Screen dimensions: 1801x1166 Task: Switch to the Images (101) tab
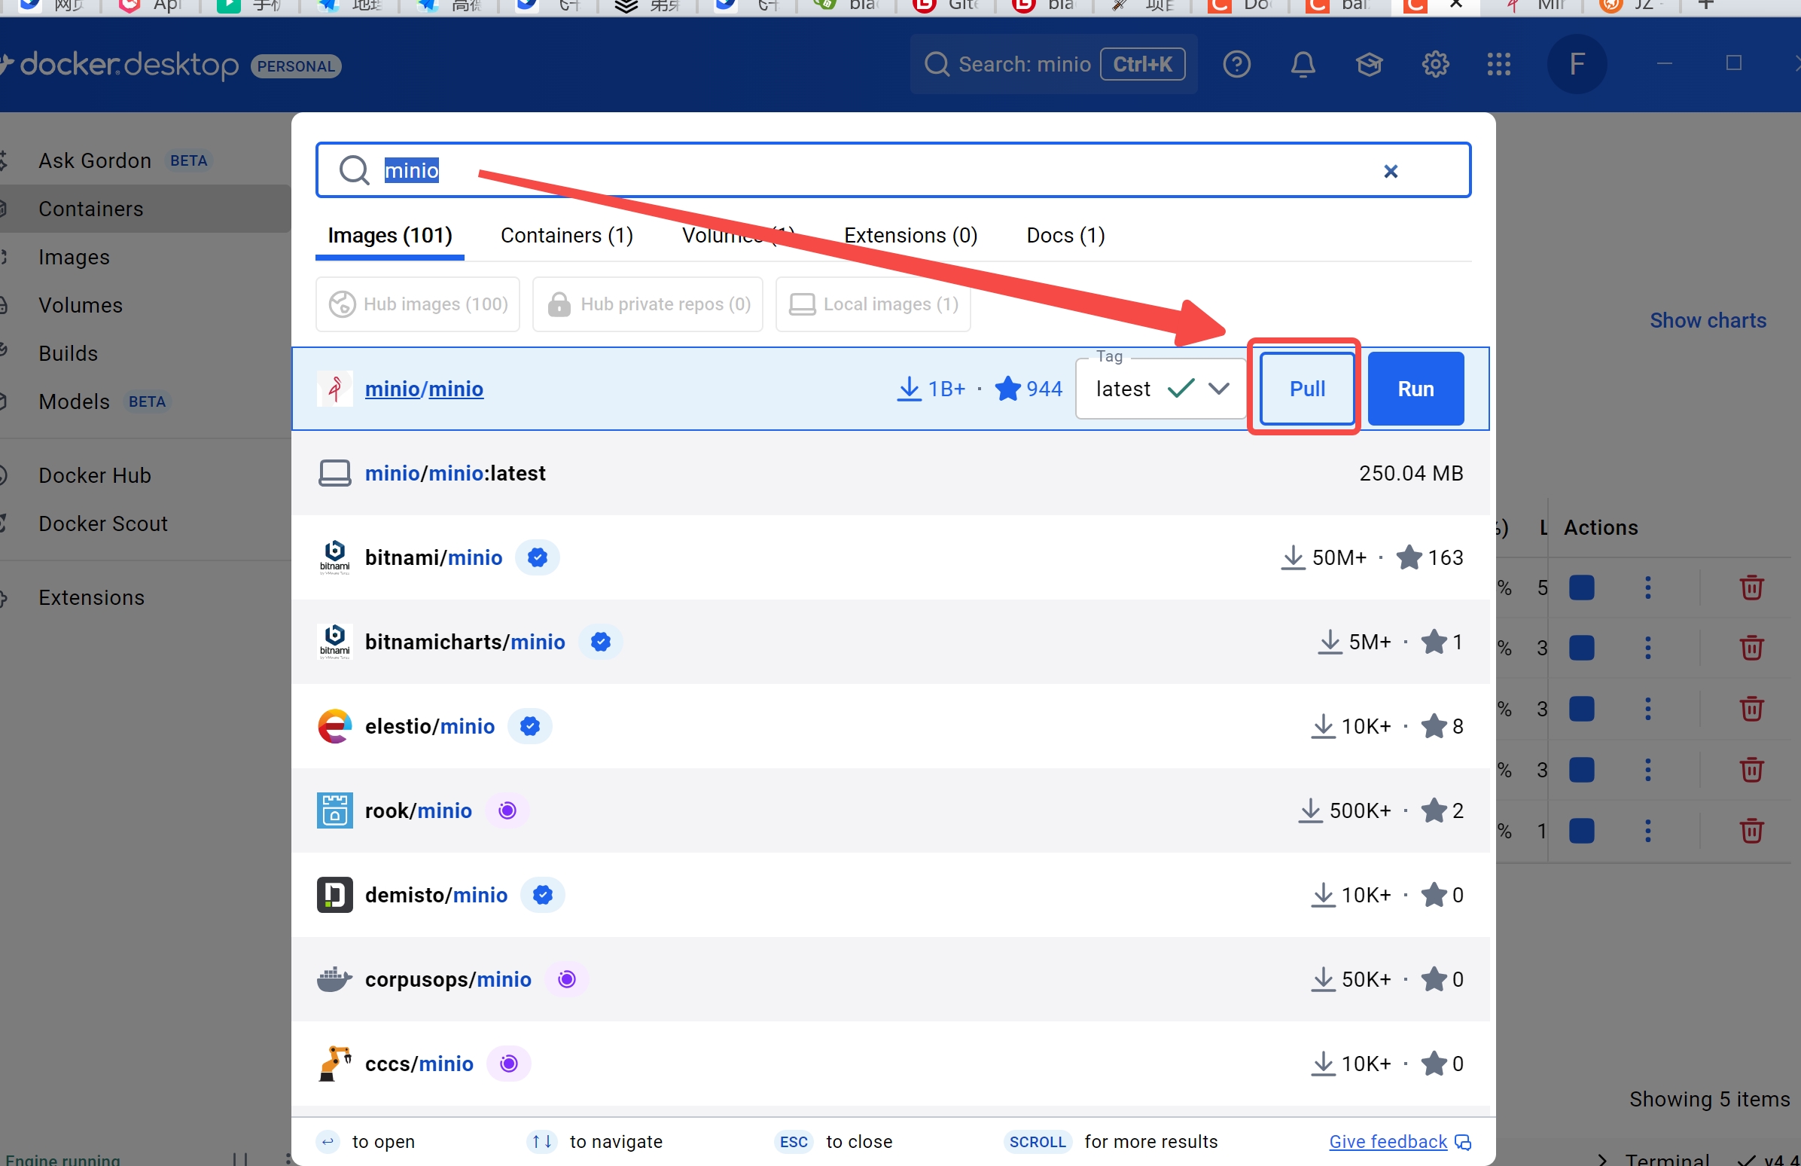pos(390,237)
